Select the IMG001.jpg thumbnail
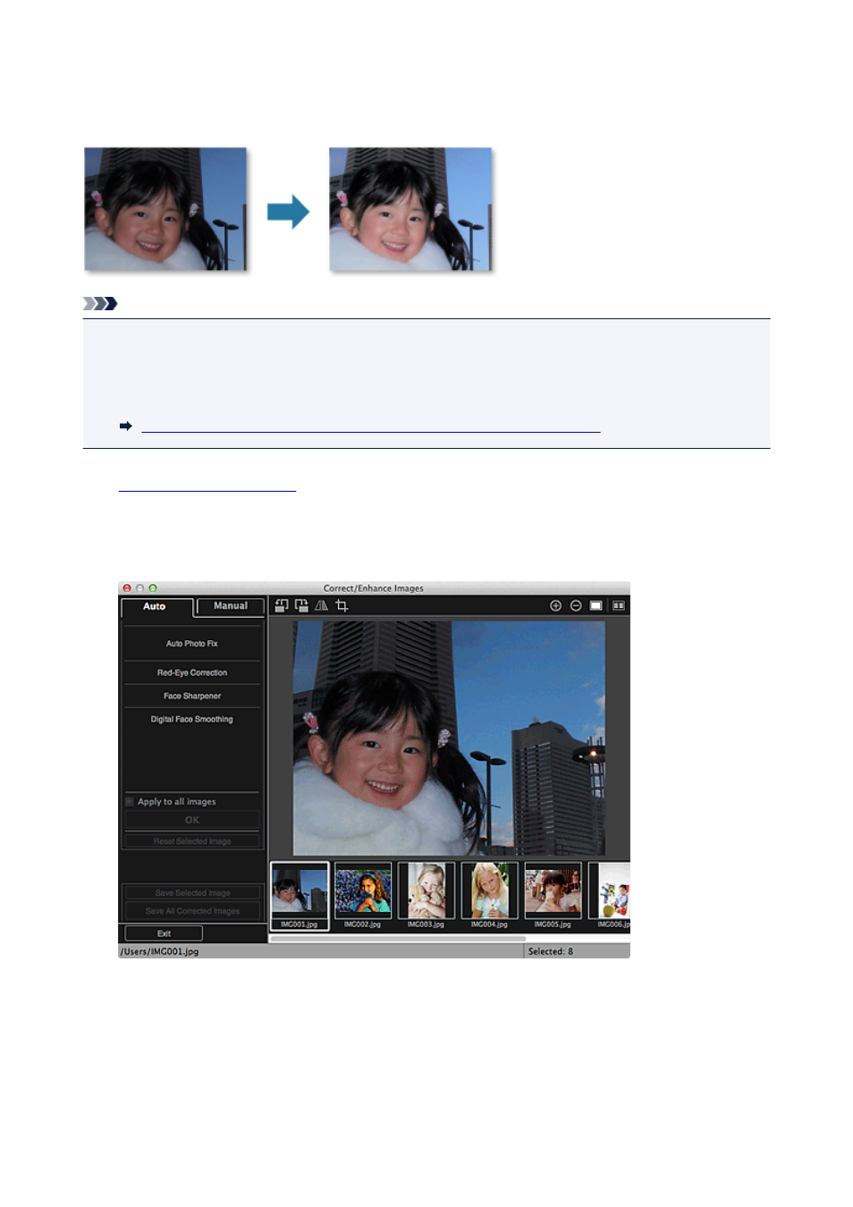853x1207 pixels. point(300,895)
